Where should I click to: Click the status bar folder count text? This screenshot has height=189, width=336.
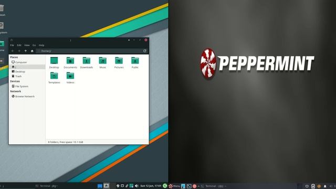65,142
